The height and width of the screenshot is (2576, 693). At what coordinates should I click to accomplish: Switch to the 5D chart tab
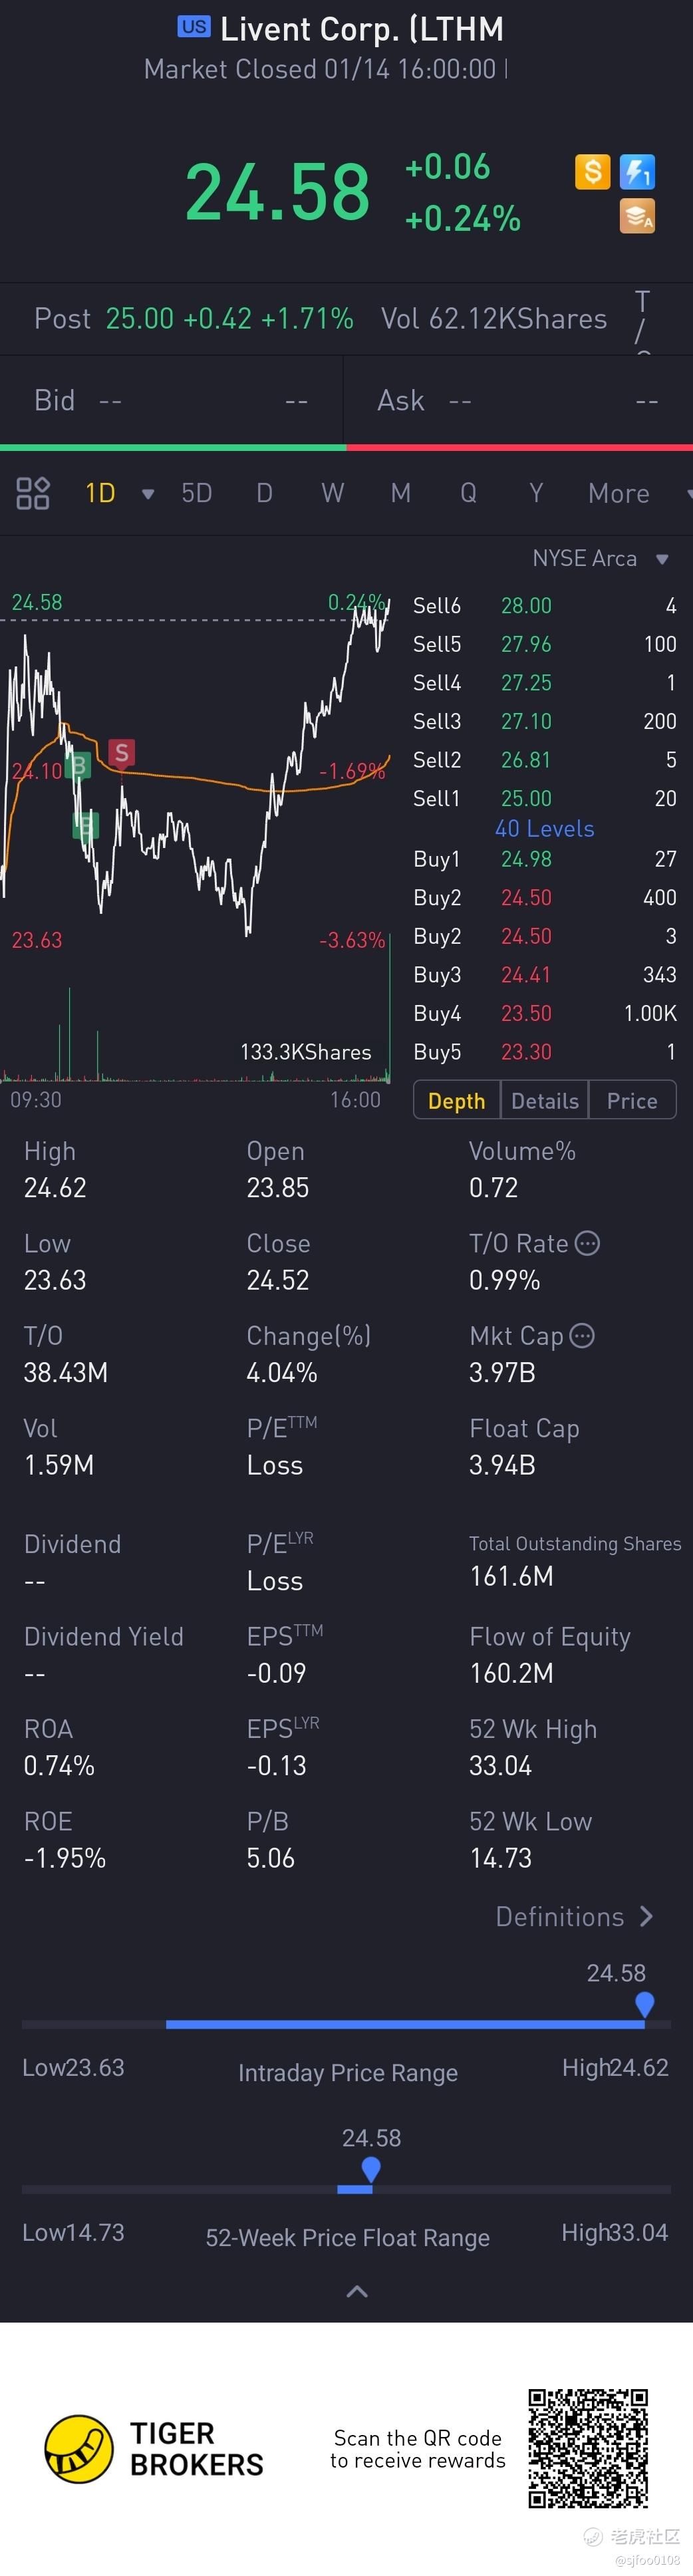[x=197, y=493]
